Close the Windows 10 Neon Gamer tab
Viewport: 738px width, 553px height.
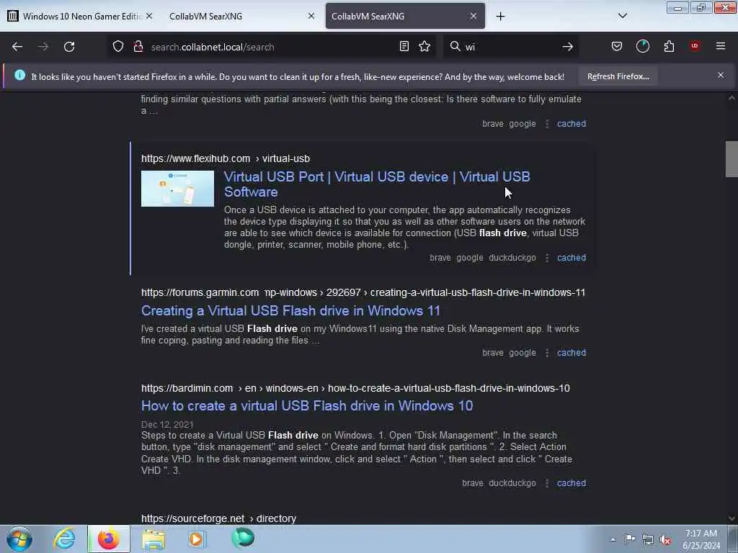point(149,16)
